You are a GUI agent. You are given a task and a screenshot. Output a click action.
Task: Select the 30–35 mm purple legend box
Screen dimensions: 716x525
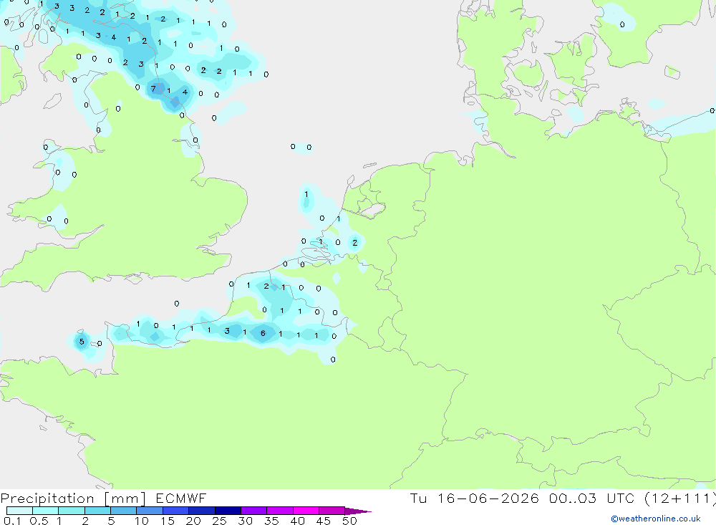[254, 511]
